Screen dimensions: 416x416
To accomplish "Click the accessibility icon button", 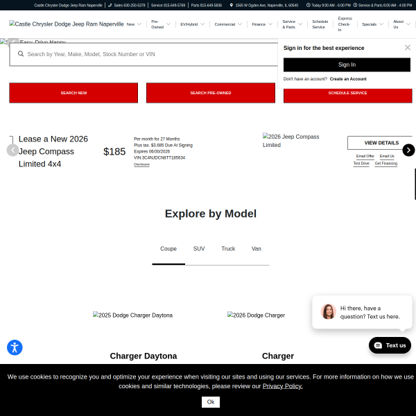I will tap(15, 347).
